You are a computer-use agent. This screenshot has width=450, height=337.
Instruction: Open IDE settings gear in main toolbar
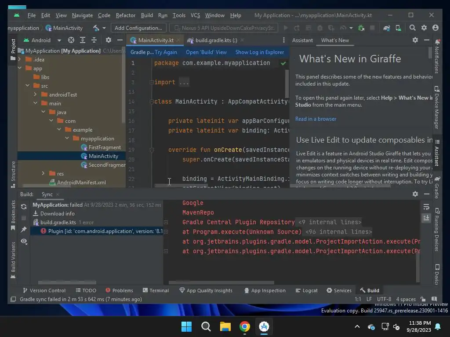pyautogui.click(x=424, y=28)
